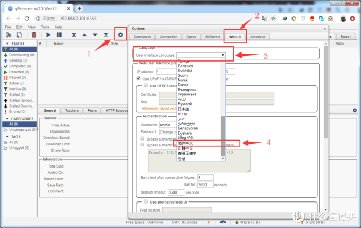This screenshot has height=228, width=361.
Task: Collapse the TAGS section in sidebar
Action: [x=7, y=136]
